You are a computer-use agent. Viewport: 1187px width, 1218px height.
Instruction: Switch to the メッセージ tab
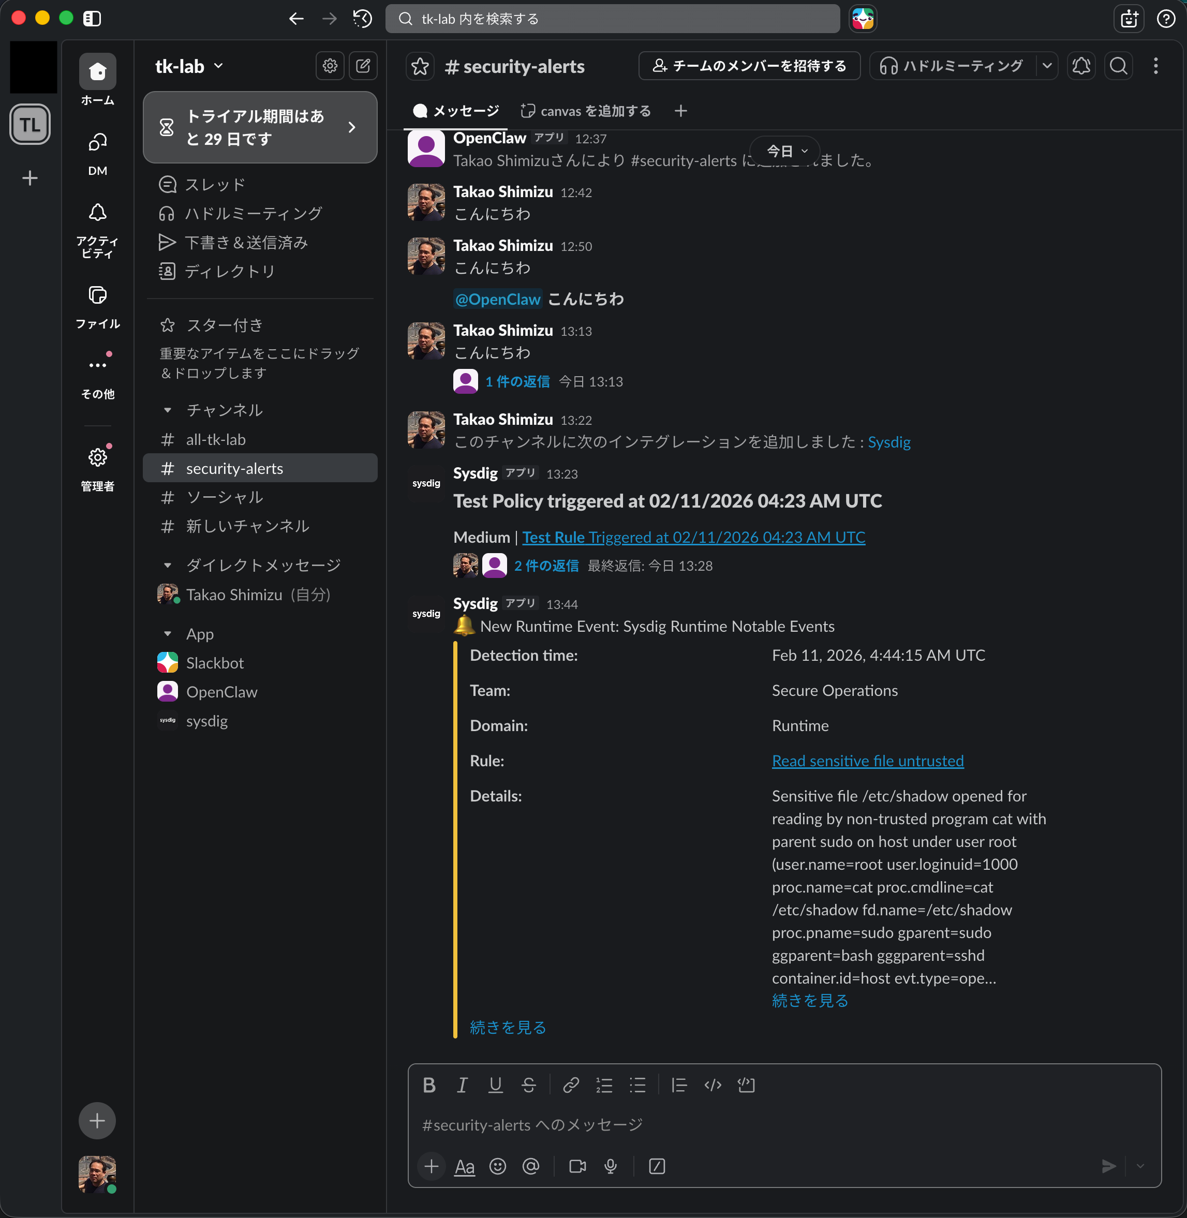click(x=456, y=110)
